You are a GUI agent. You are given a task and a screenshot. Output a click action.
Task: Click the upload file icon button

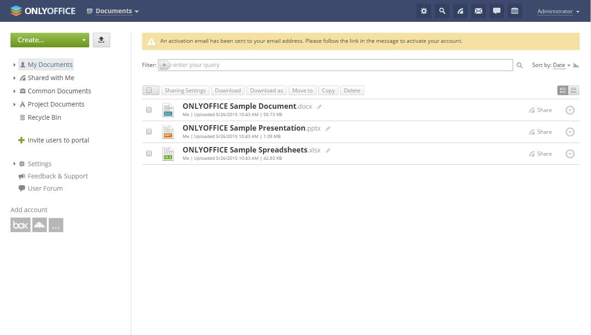(102, 40)
